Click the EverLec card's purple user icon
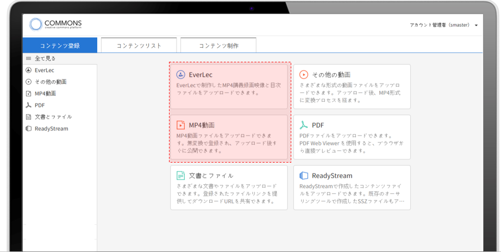 click(x=181, y=74)
